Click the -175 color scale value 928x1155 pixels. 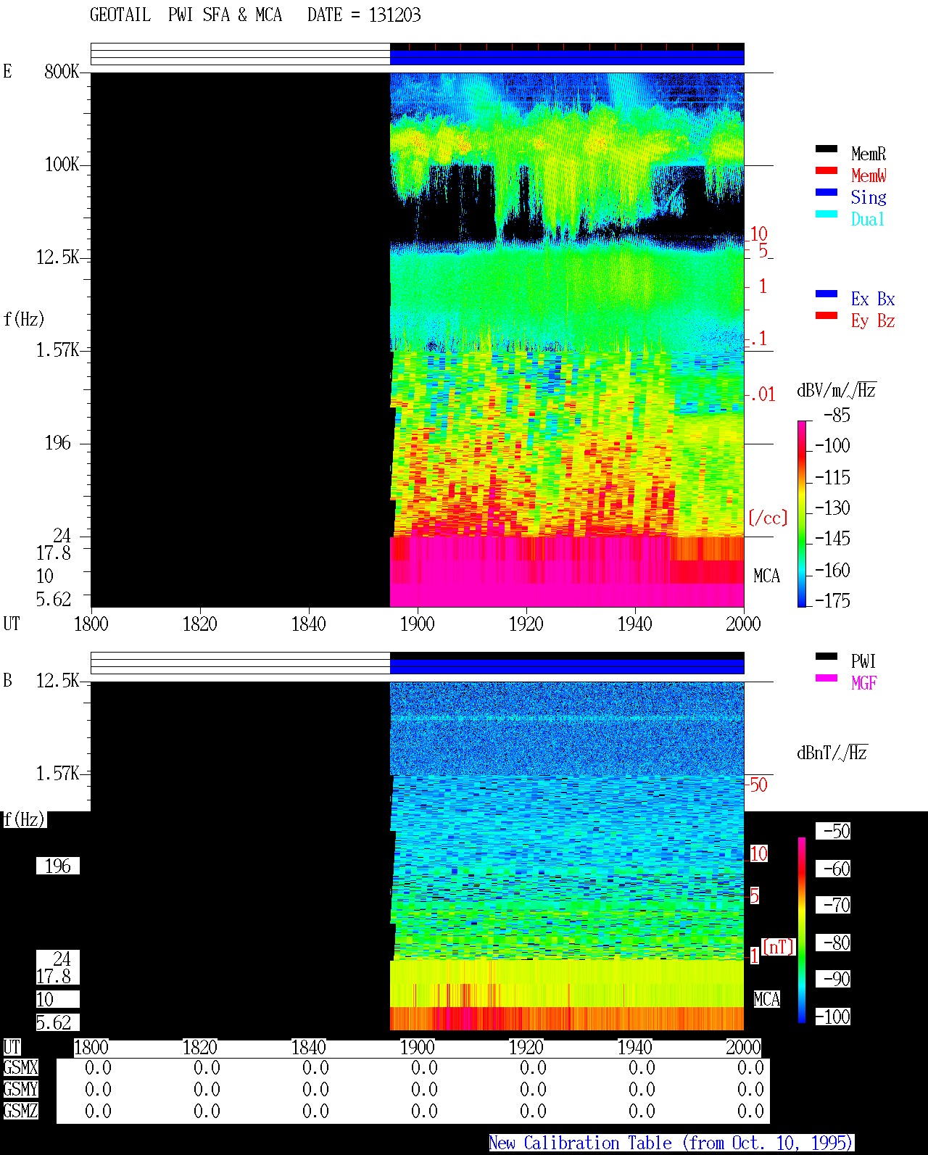832,600
